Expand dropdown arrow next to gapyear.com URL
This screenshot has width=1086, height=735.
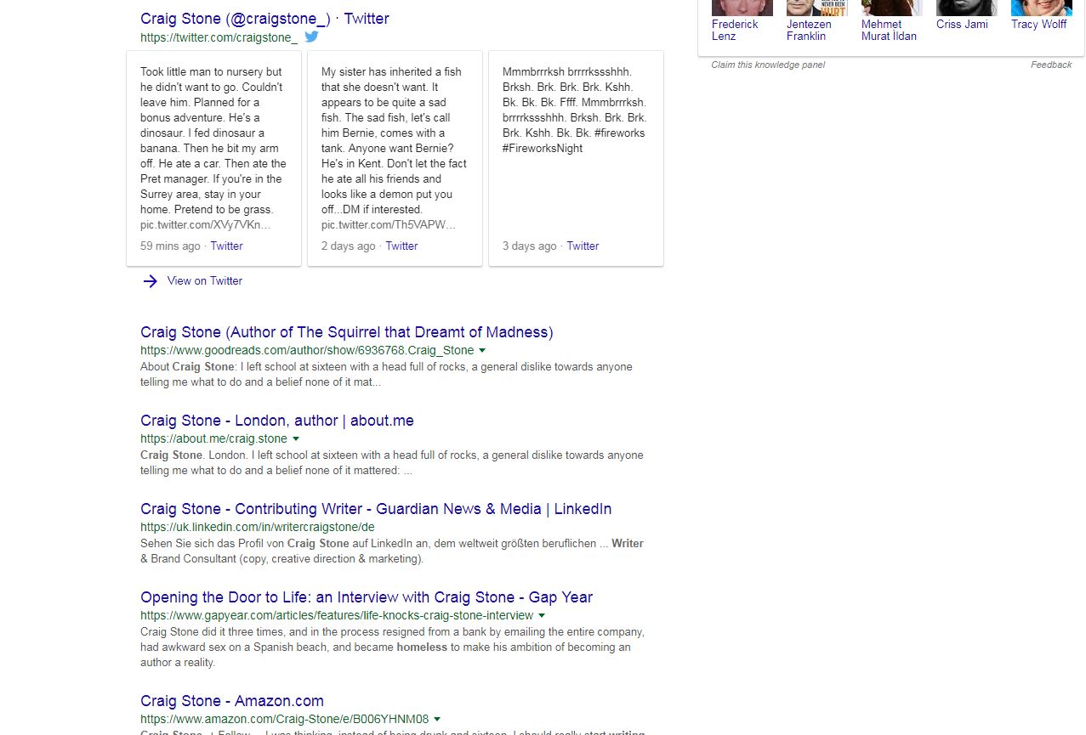[542, 615]
